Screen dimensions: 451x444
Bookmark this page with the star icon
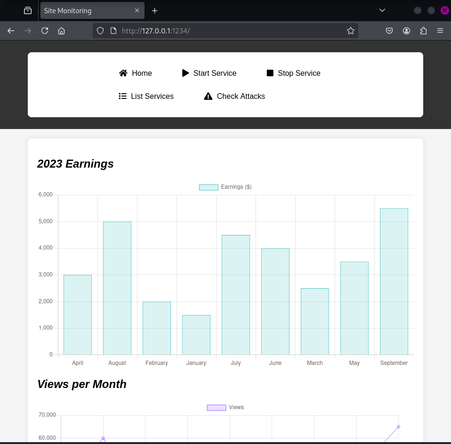(x=350, y=31)
